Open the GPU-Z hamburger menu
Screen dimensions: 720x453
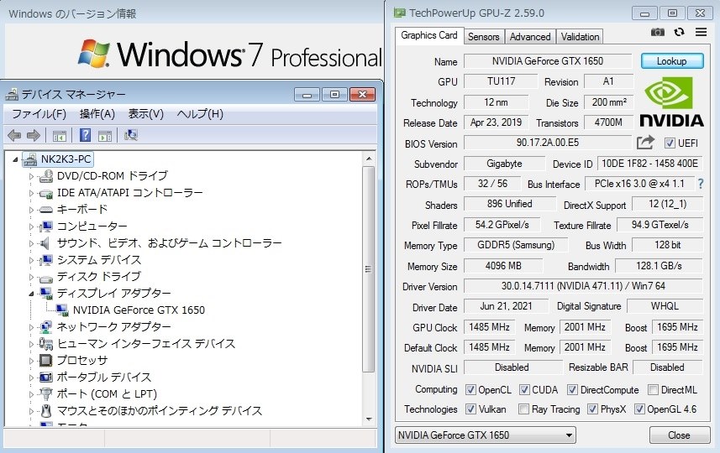pos(701,32)
